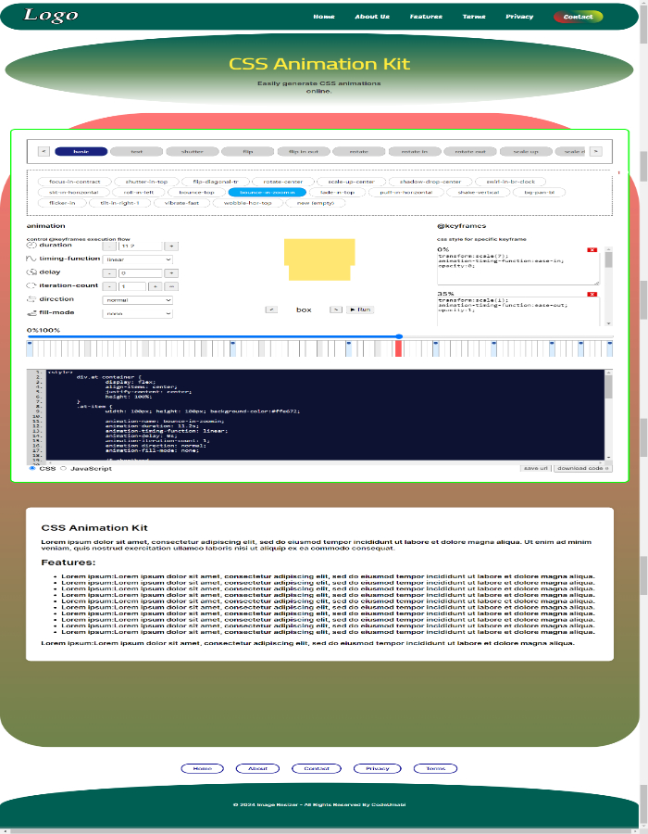Show more animation categories with right arrow
The height and width of the screenshot is (834, 648).
(595, 152)
